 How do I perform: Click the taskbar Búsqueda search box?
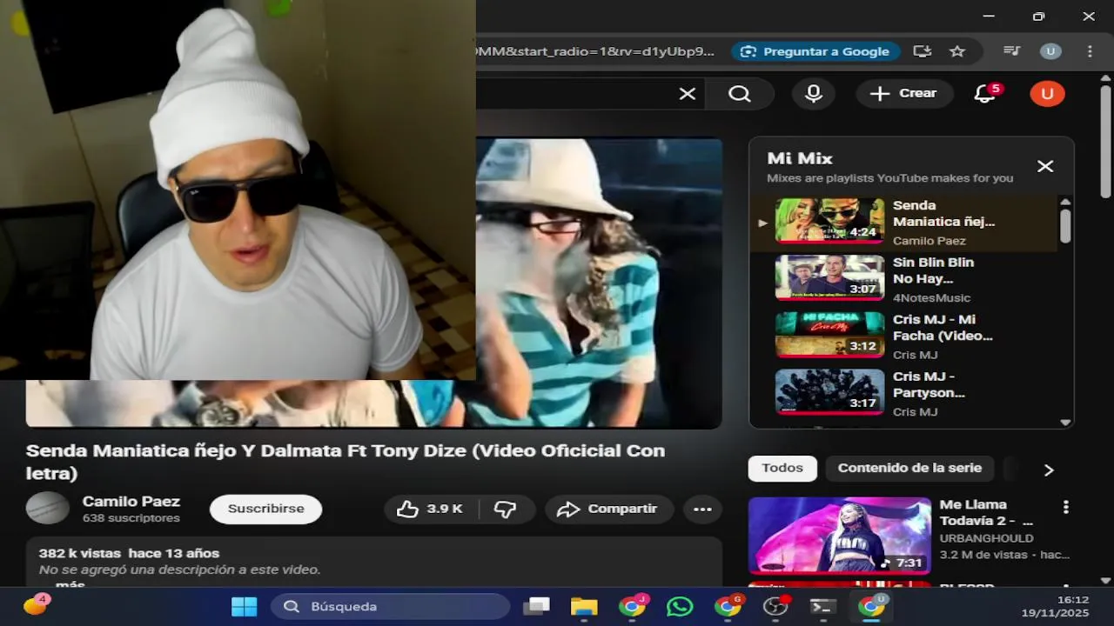pos(390,606)
